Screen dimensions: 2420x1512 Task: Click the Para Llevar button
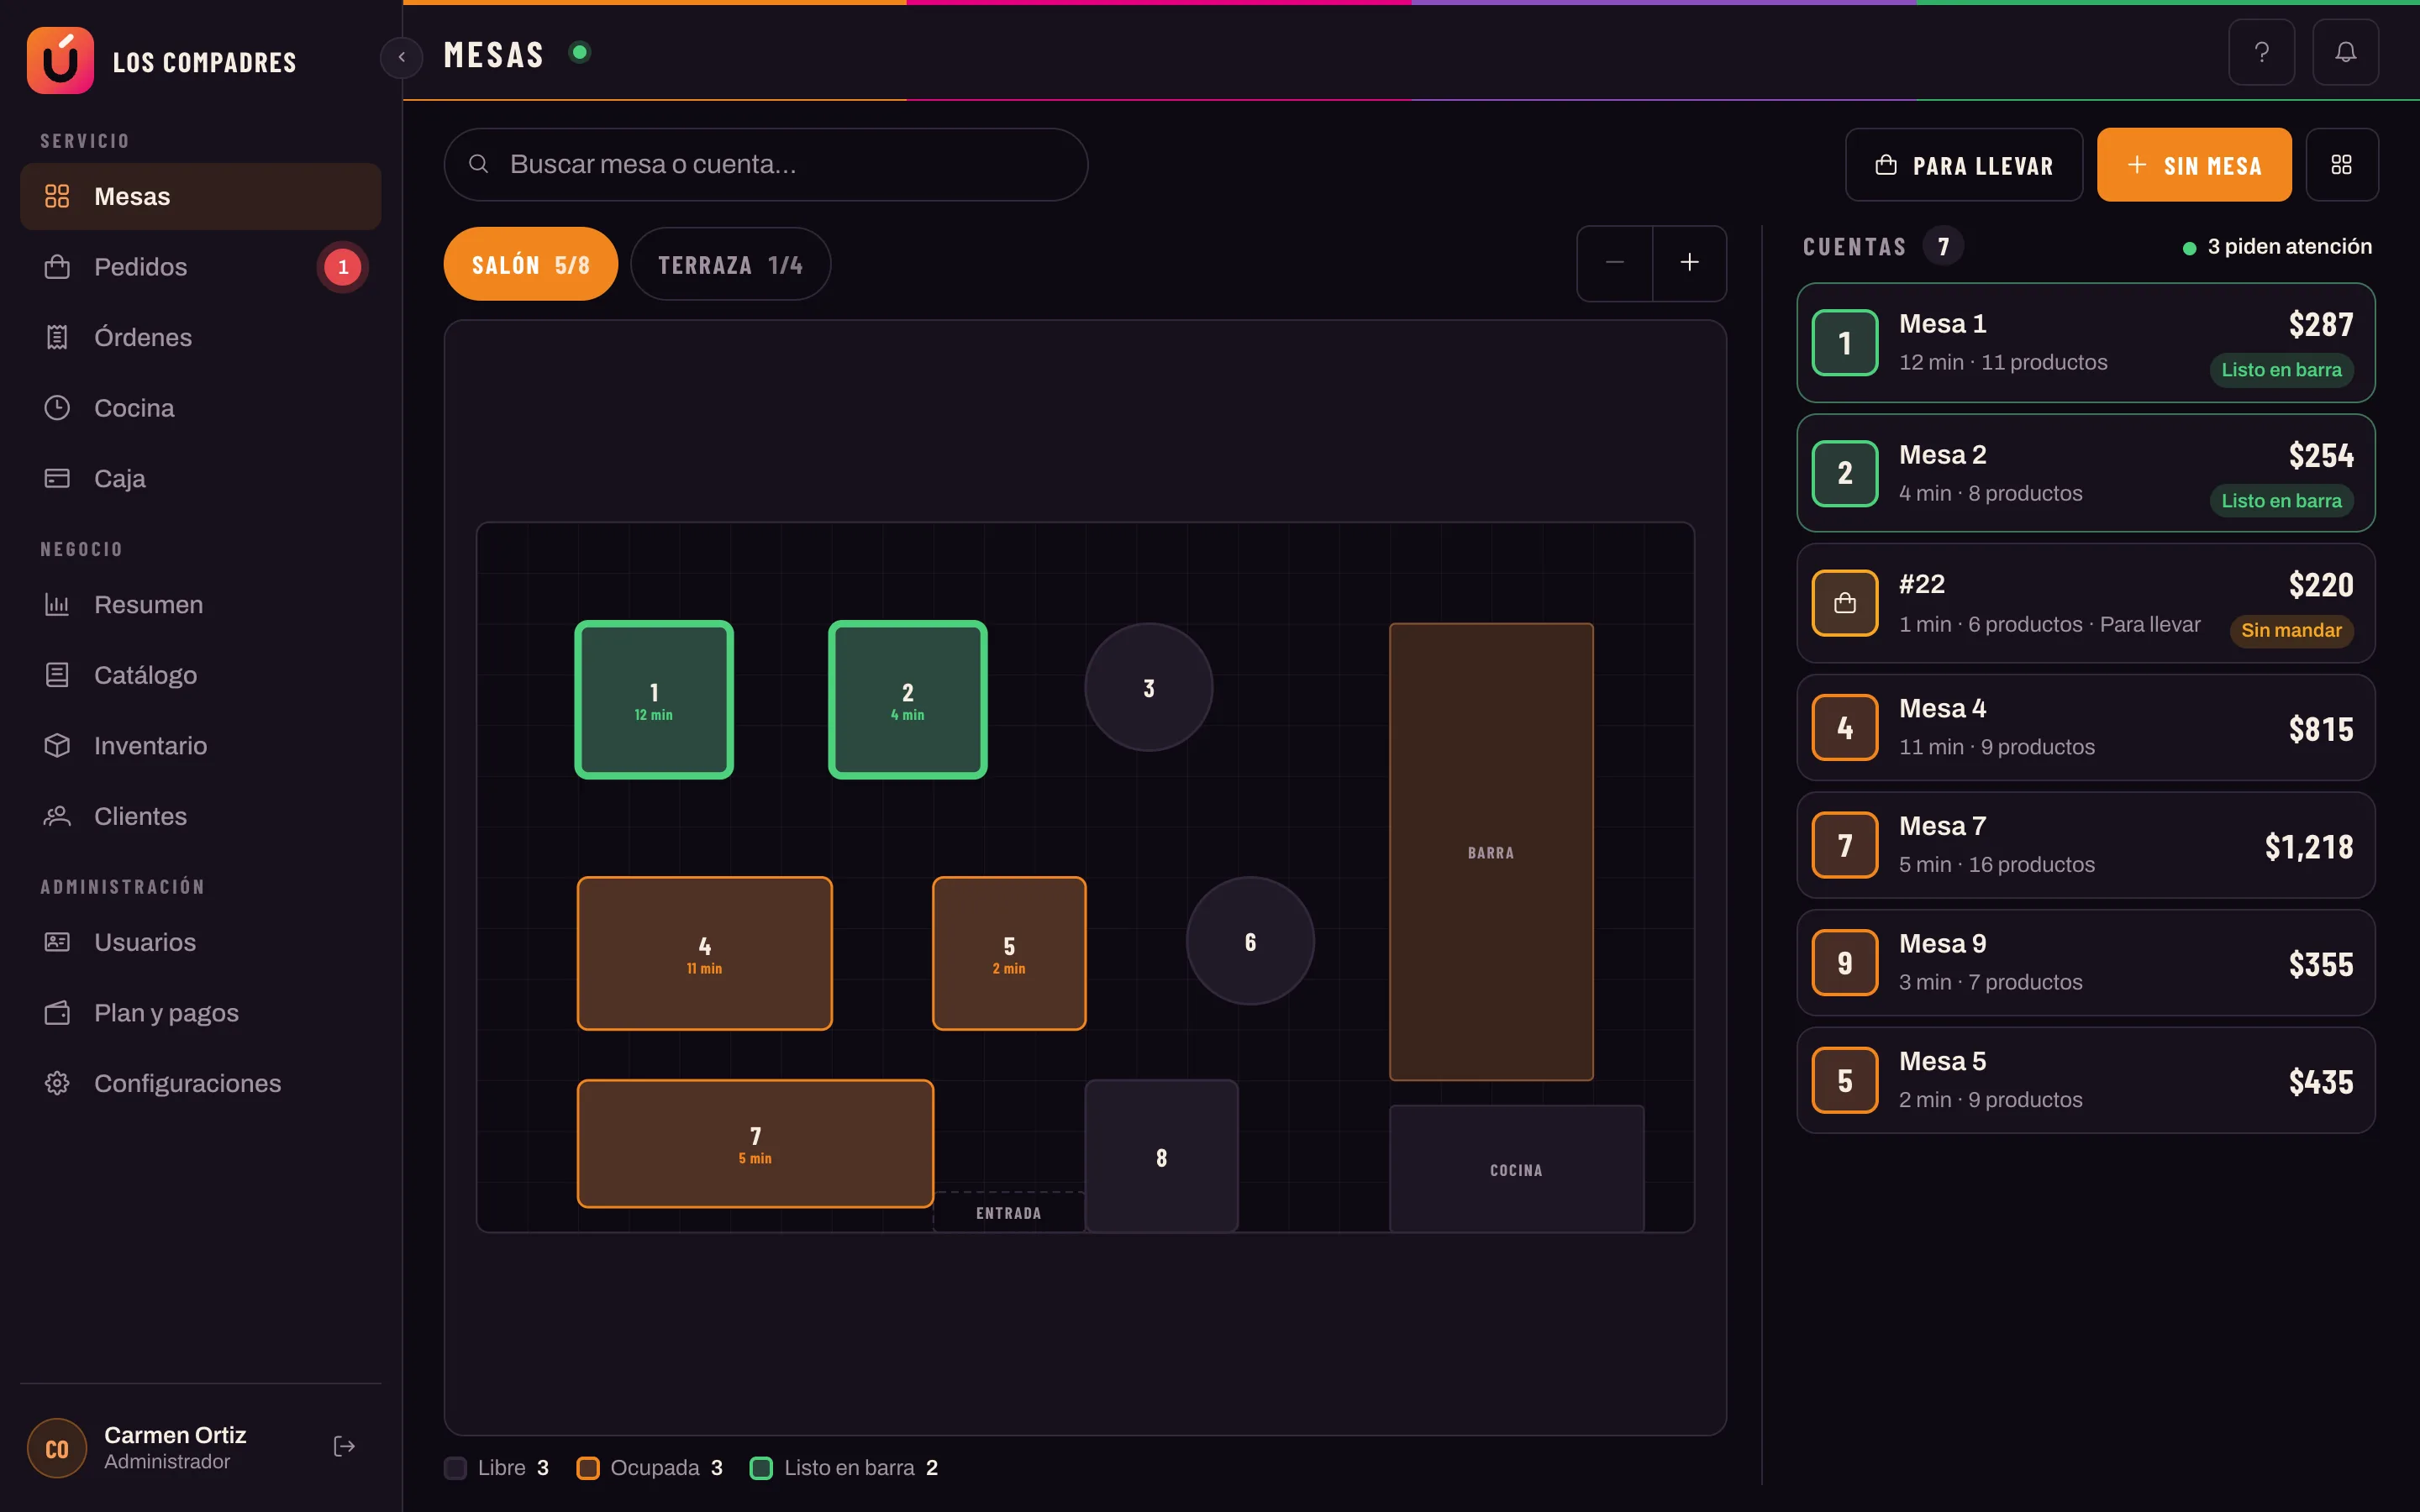[1964, 165]
